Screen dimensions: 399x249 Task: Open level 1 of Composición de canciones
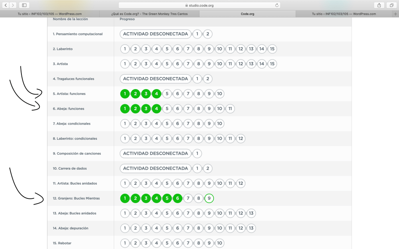click(x=197, y=154)
